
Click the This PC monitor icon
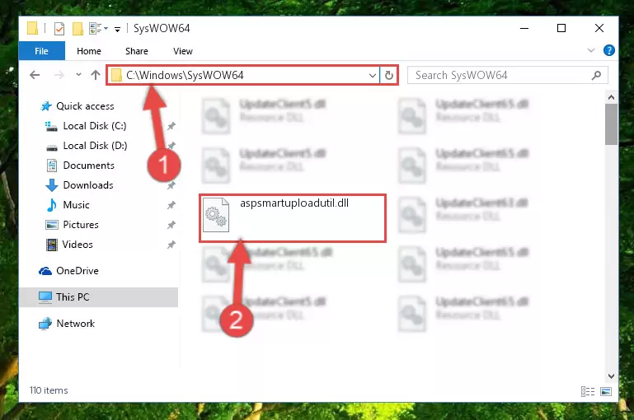45,297
